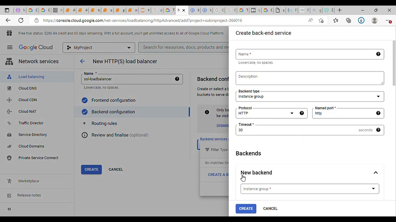
Task: Click the Load balancing sidebar icon
Action: 9,77
